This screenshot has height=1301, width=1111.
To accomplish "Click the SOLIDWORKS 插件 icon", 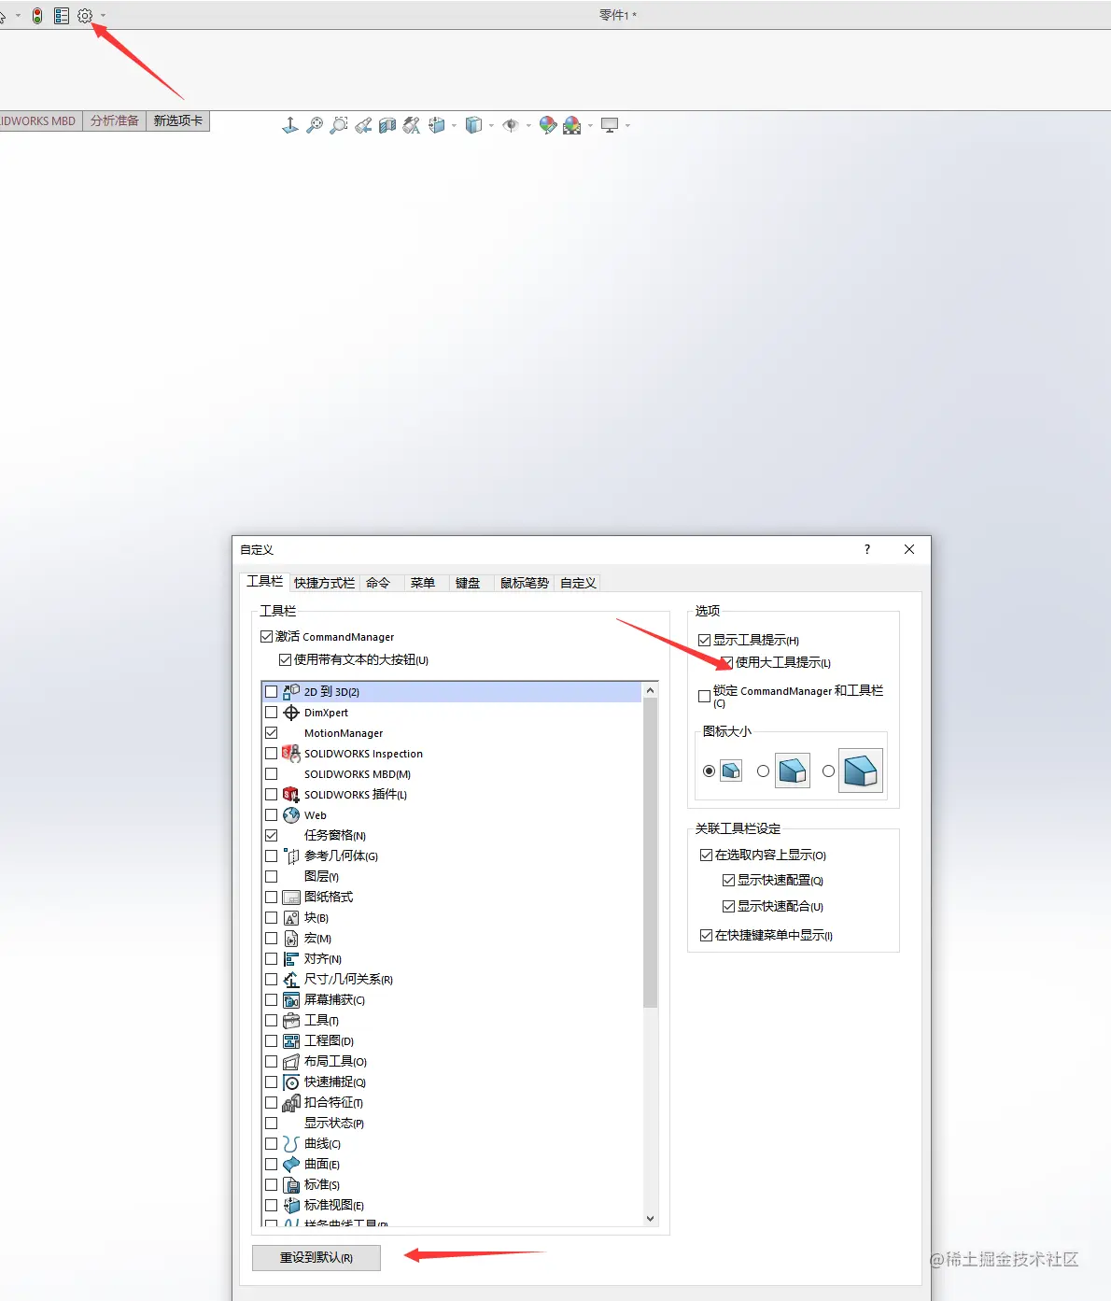I will coord(291,795).
